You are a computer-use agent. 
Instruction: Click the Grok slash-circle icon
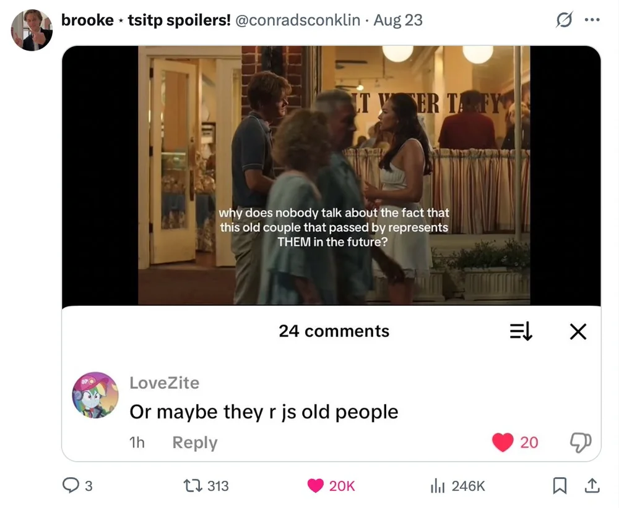[564, 20]
